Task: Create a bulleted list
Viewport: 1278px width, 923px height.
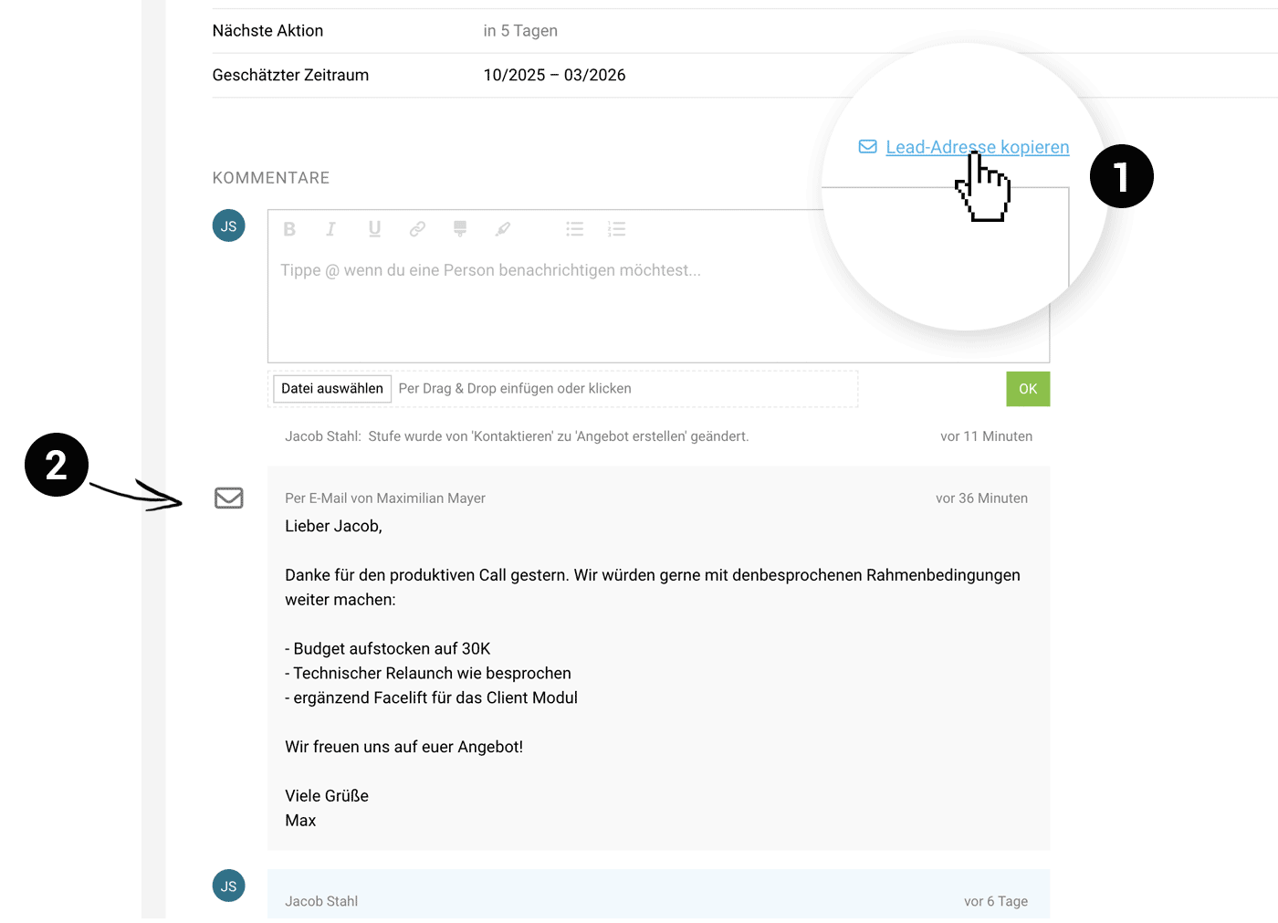Action: click(x=574, y=229)
